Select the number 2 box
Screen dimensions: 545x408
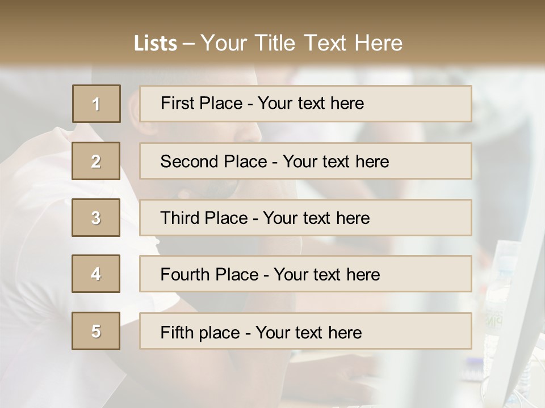[96, 161]
